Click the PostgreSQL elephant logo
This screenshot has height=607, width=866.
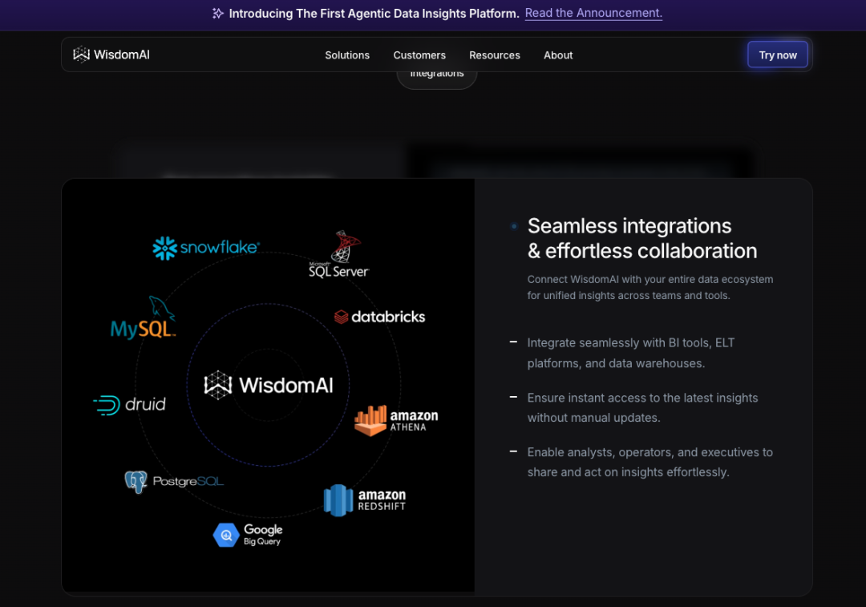pyautogui.click(x=174, y=482)
